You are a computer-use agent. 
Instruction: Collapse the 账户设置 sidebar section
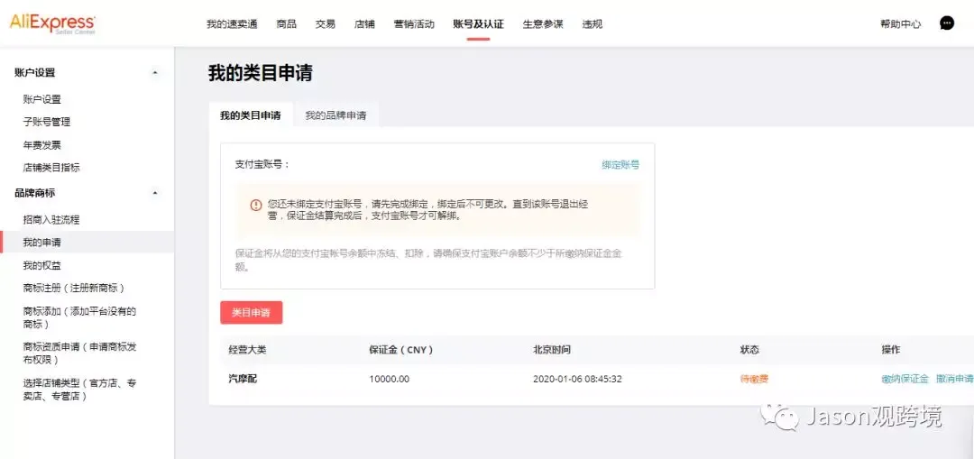click(x=155, y=73)
